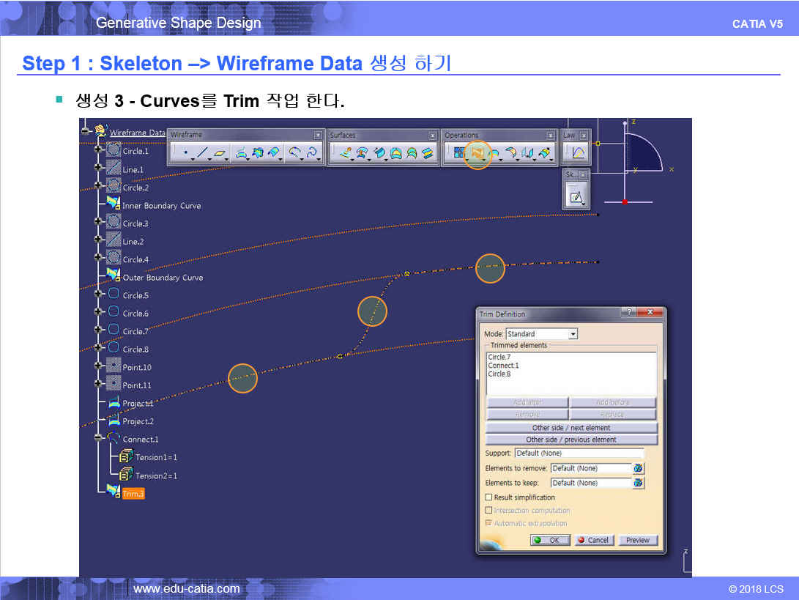Click the Sketcher tool icon
Screen dimensions: 799x600
tap(576, 196)
